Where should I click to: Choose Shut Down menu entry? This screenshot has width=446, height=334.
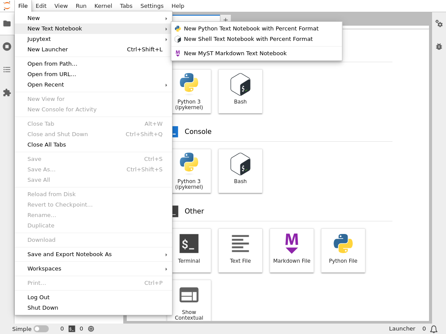point(93,308)
